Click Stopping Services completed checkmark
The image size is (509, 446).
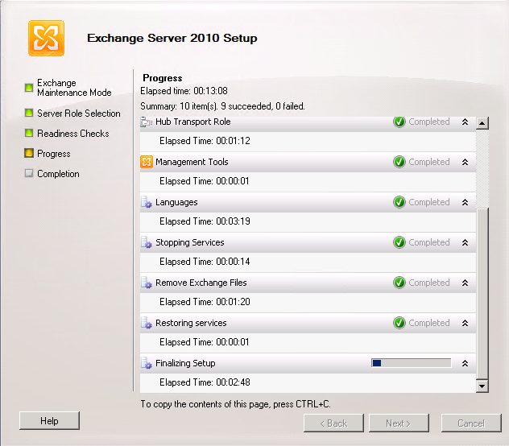[x=399, y=242]
